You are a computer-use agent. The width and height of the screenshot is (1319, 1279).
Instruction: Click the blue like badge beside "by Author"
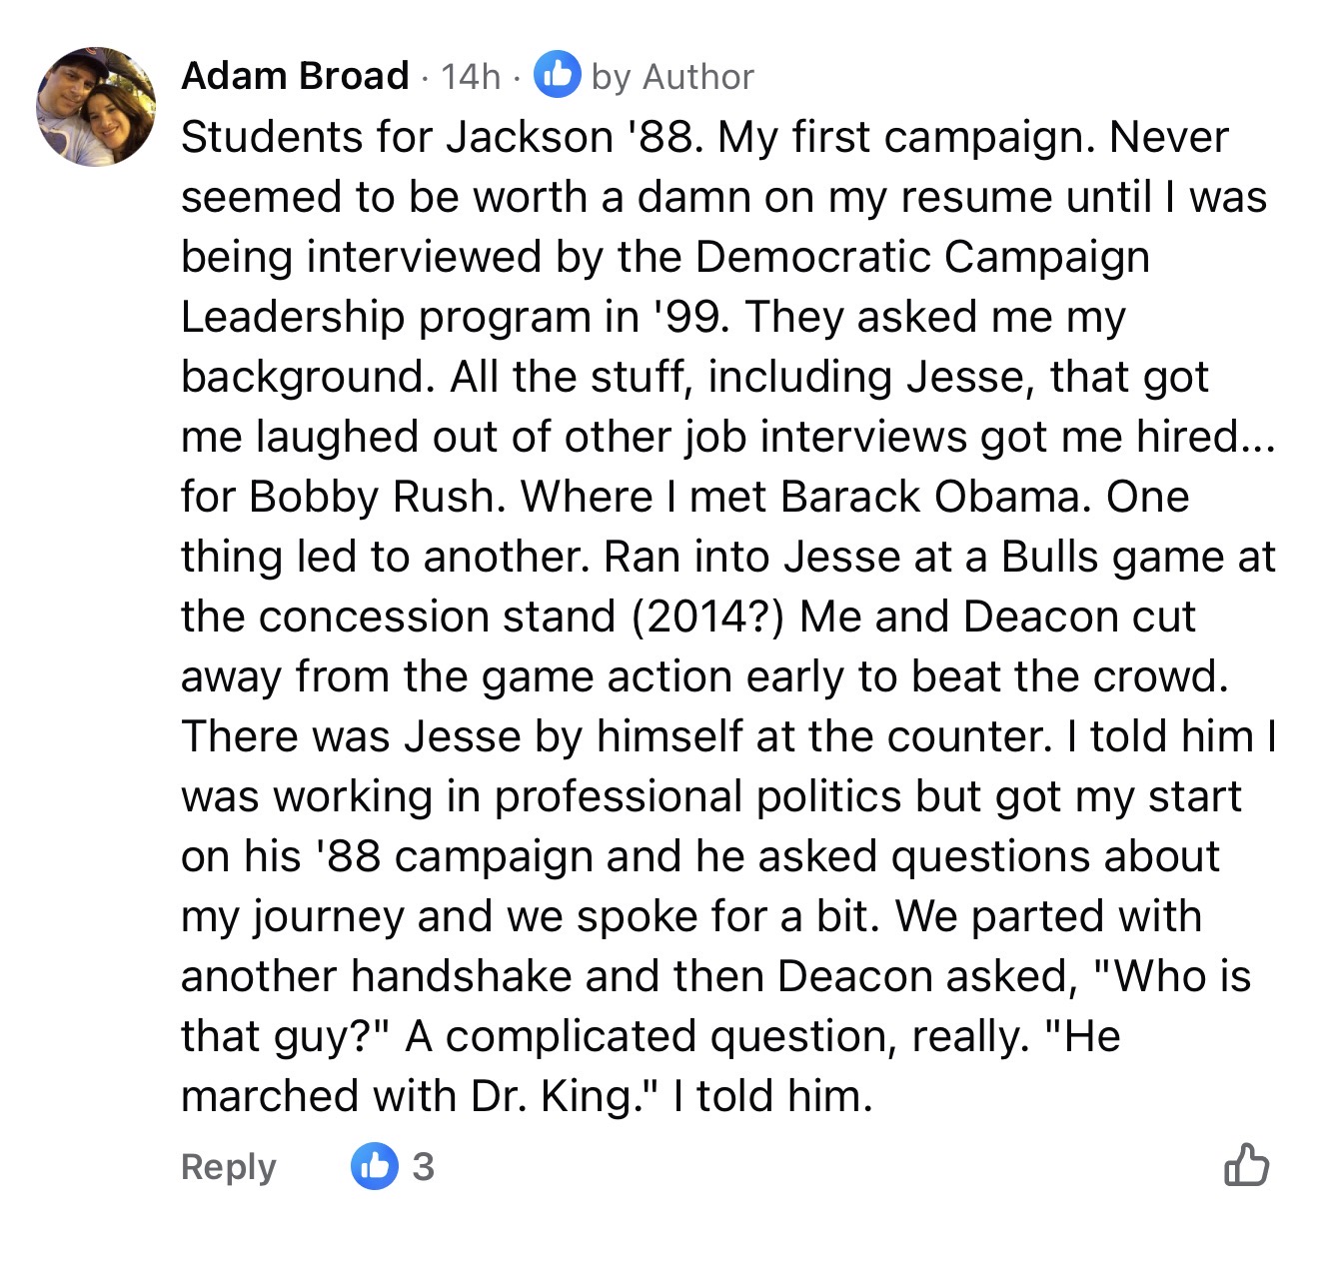557,76
